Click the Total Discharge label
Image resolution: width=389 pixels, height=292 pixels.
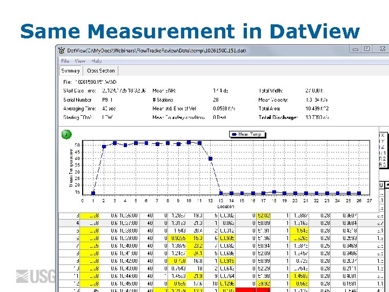point(278,117)
